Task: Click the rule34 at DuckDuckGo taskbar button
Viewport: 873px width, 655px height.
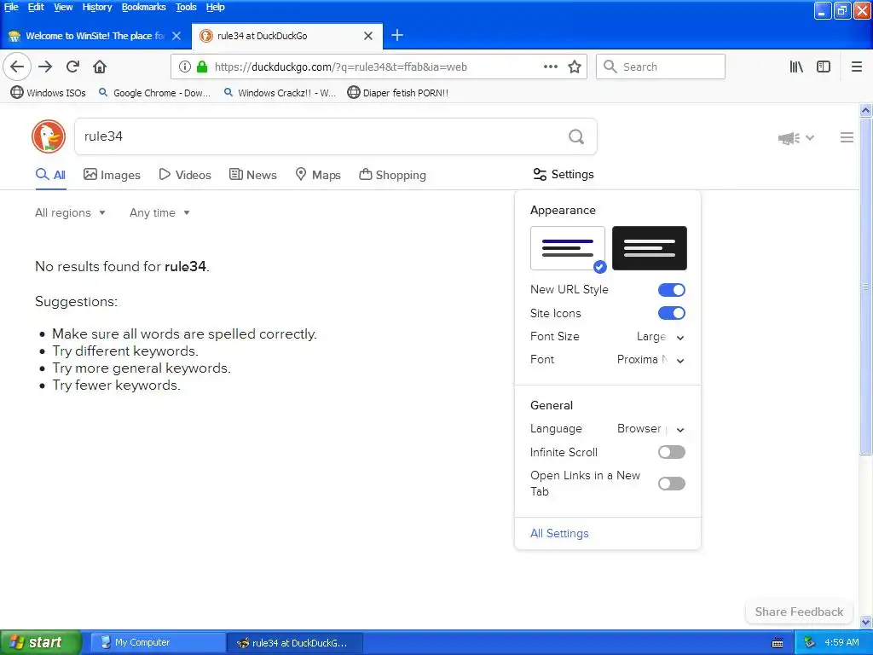Action: (x=295, y=643)
